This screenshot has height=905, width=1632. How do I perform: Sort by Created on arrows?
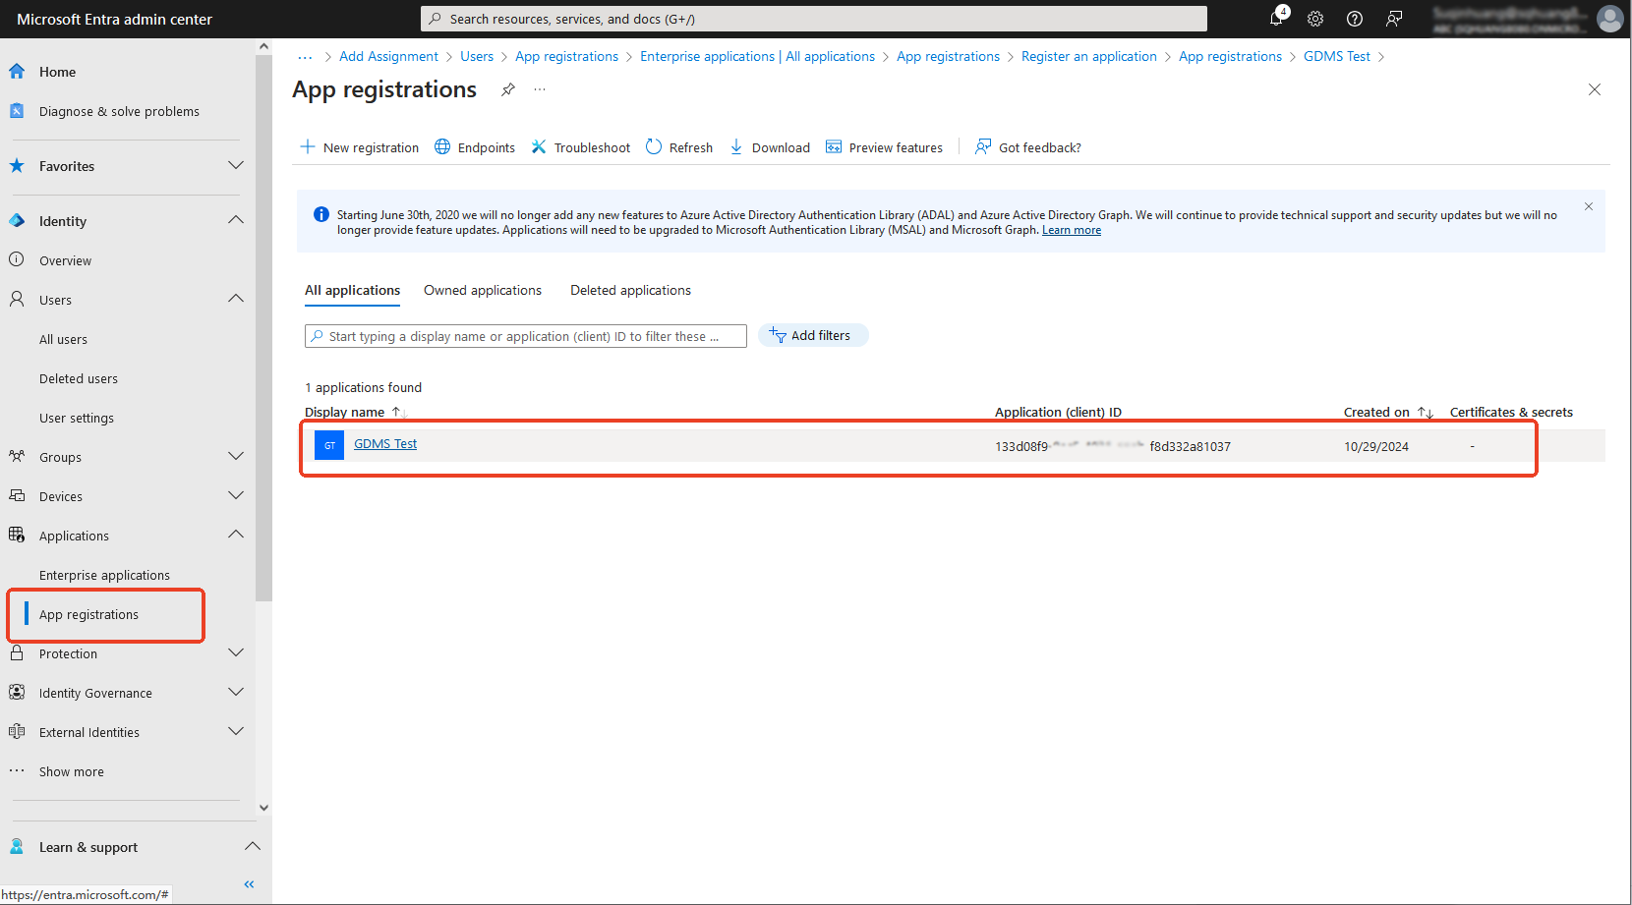point(1426,412)
